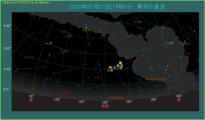
Task: Click the こうま (Equuleus) constellation label
Action: coord(64,51)
